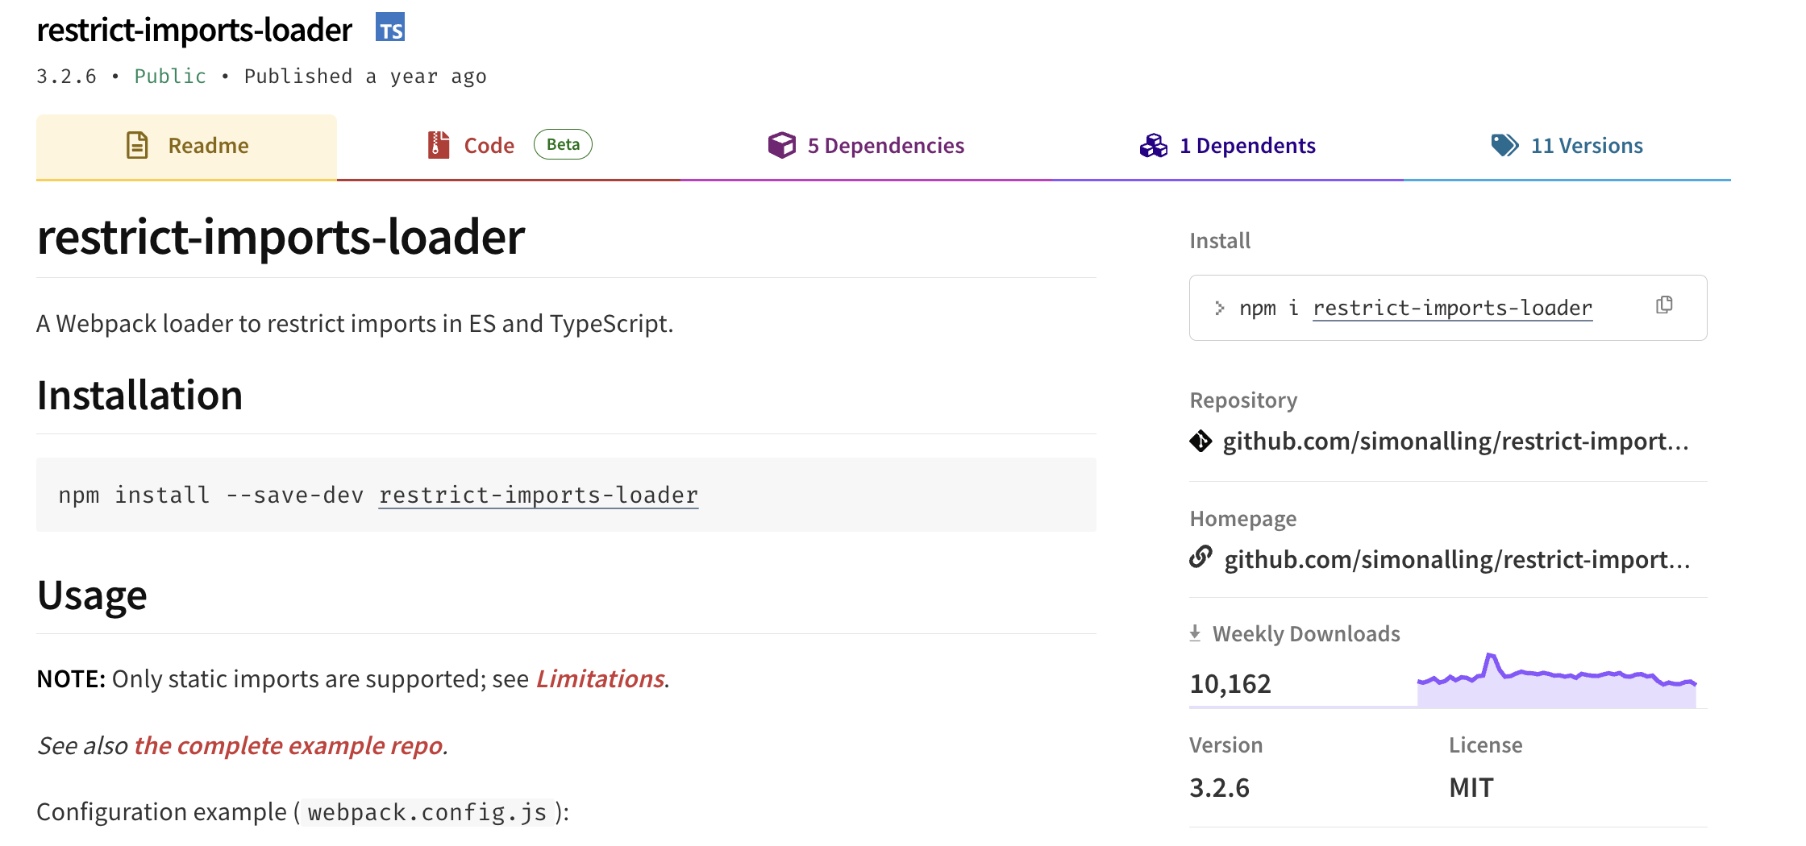1806x846 pixels.
Task: Open the Repository github.com link
Action: (x=1455, y=442)
